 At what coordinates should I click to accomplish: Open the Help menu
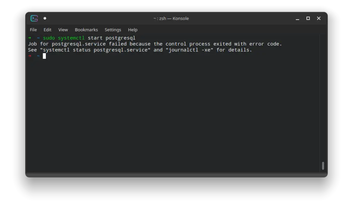click(x=132, y=30)
